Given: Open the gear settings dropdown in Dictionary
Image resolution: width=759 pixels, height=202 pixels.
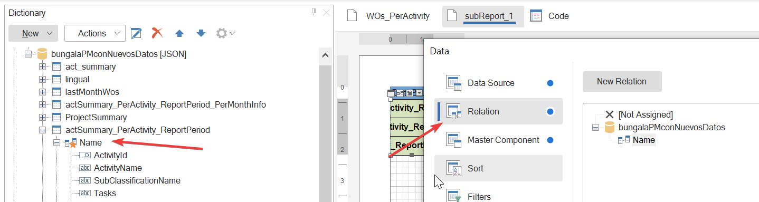Looking at the screenshot, I should click(x=225, y=33).
